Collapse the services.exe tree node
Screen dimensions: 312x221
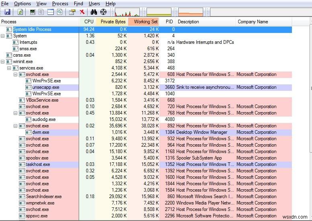click(9, 68)
